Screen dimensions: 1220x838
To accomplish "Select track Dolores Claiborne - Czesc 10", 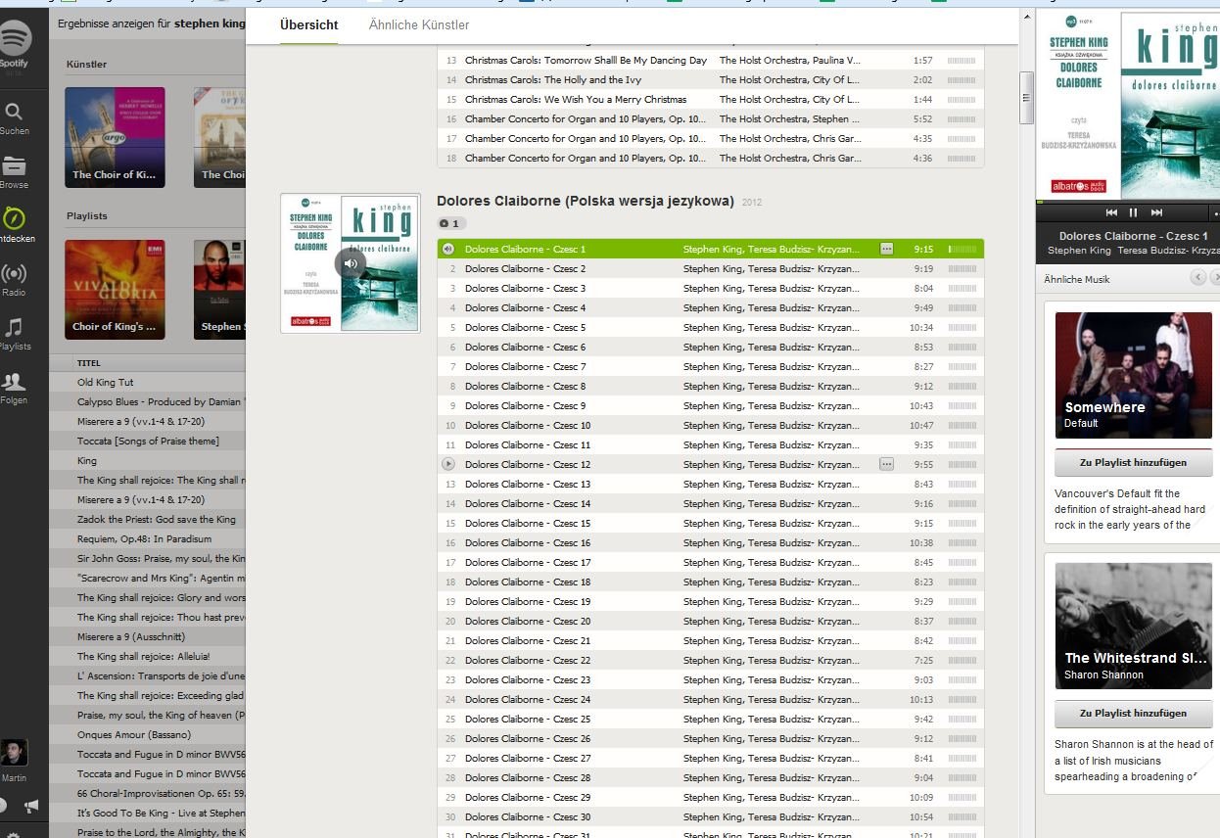I will point(711,426).
